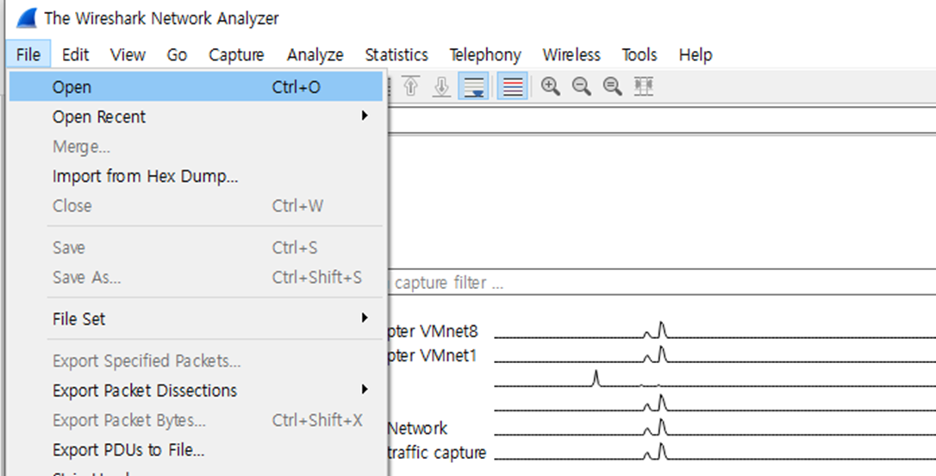
Task: Go to first packet toolbar icon
Action: (410, 86)
